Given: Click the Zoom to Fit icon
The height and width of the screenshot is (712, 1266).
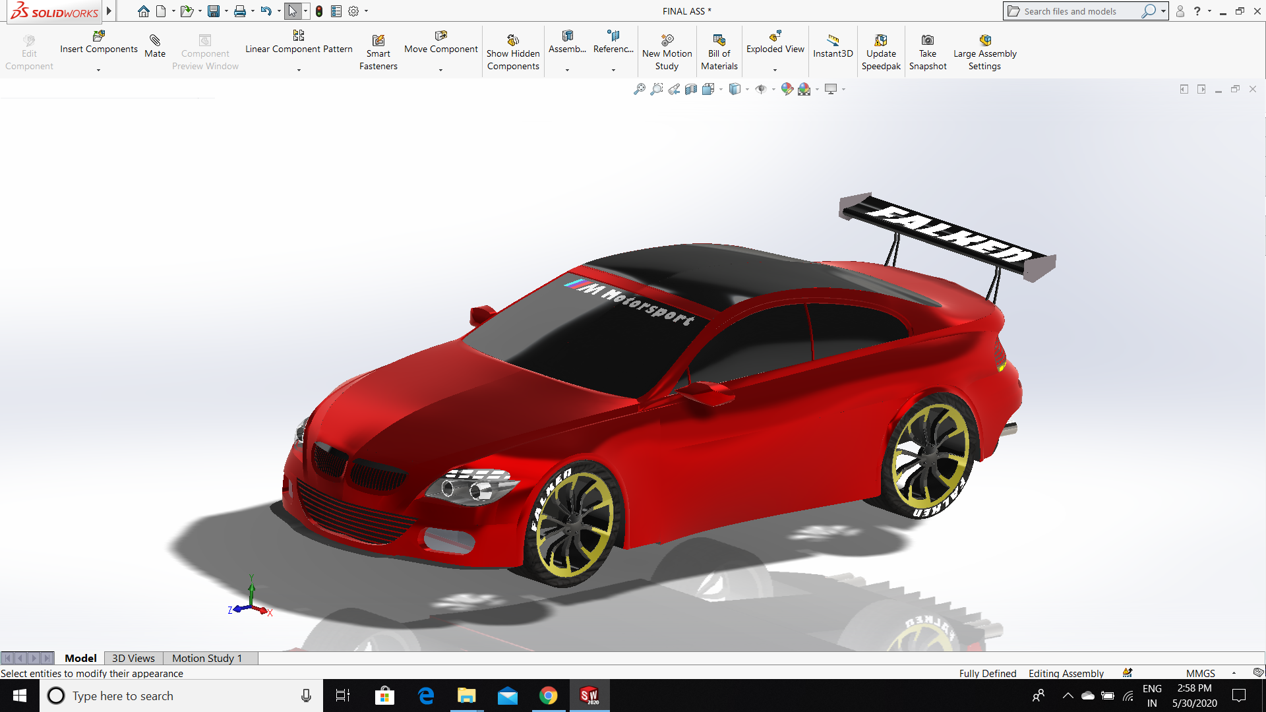Looking at the screenshot, I should (x=639, y=89).
